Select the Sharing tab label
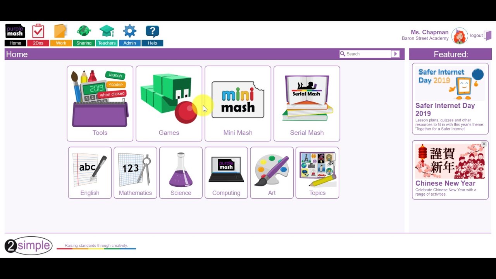The height and width of the screenshot is (279, 496). coord(84,43)
